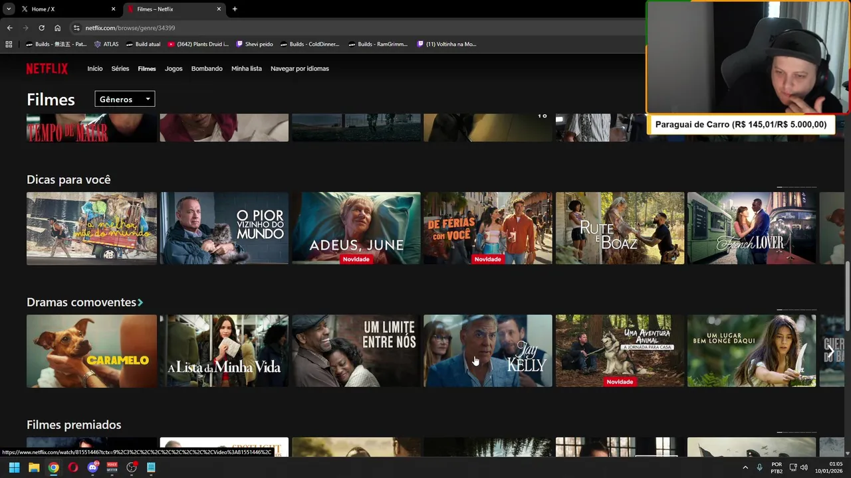
Task: Open Jogos in Netflix nav
Action: pos(174,68)
